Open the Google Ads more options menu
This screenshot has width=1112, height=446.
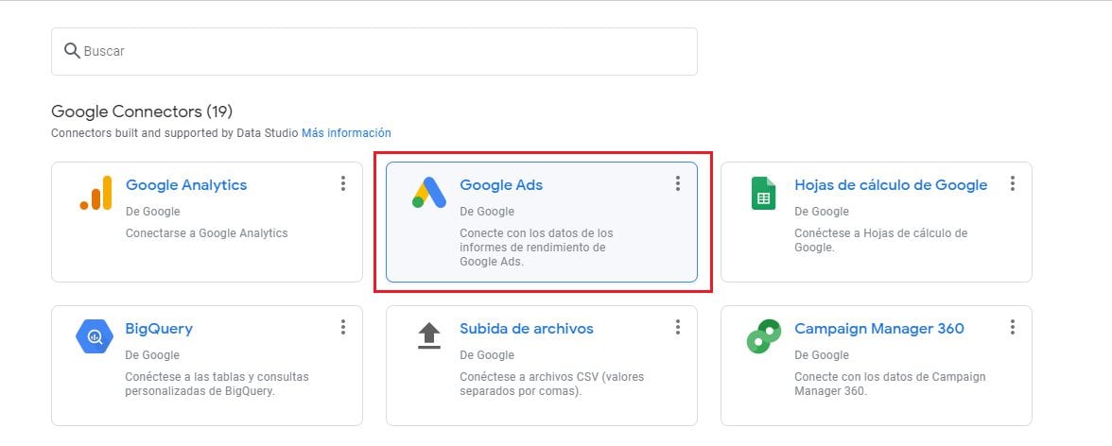677,183
